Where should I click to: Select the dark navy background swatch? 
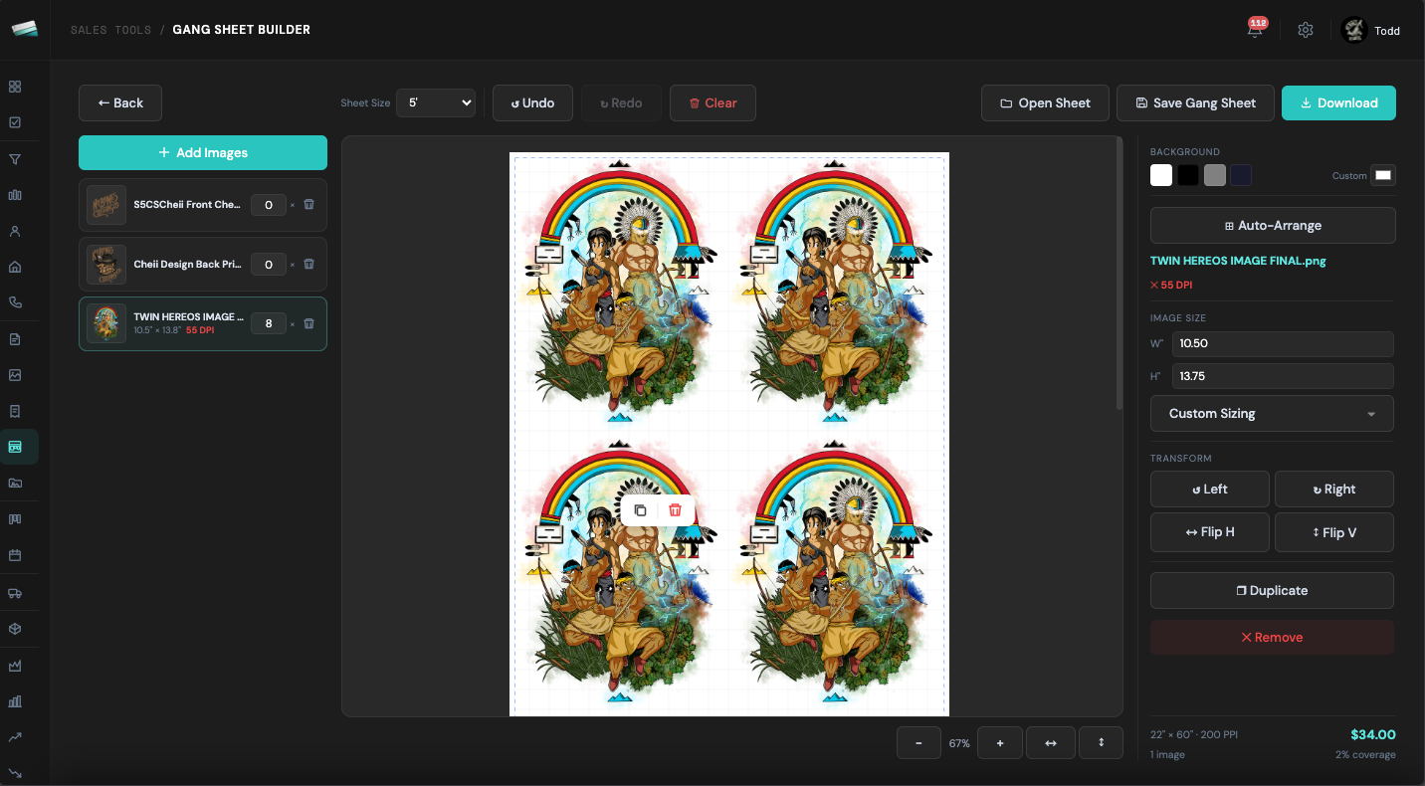(1241, 175)
